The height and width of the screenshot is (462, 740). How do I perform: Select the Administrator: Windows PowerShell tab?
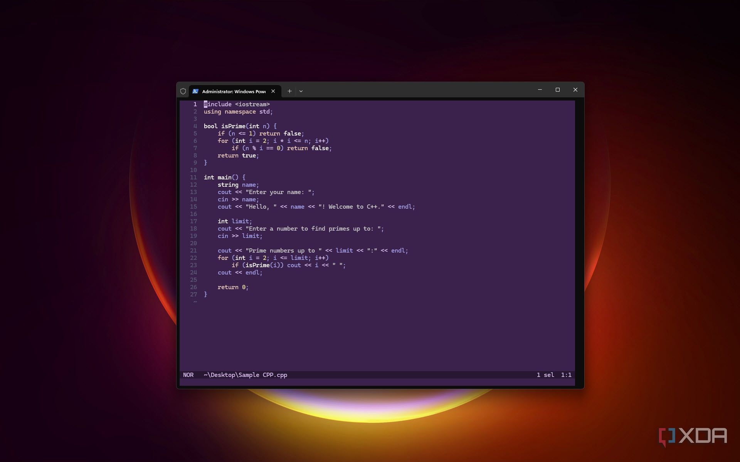click(x=235, y=91)
